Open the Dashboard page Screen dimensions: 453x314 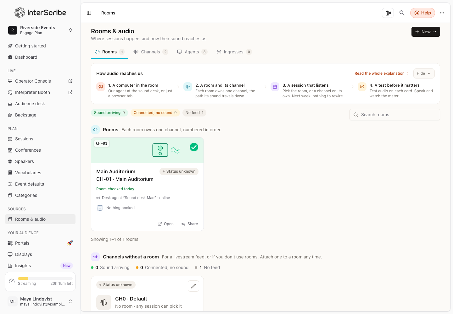40,57
